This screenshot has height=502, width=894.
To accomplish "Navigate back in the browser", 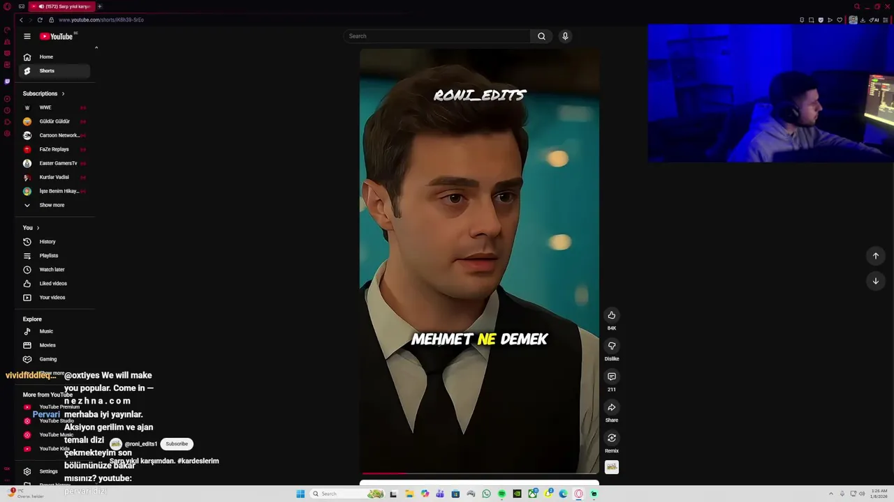I will (x=21, y=20).
